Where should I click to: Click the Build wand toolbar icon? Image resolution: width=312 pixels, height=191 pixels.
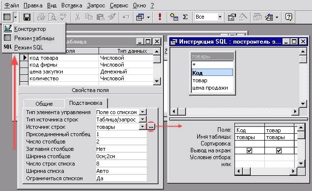coord(243,17)
